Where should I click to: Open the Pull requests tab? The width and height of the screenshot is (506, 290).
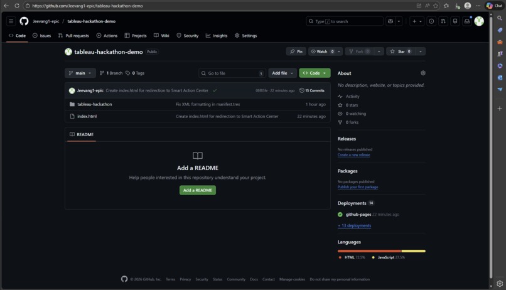click(73, 36)
